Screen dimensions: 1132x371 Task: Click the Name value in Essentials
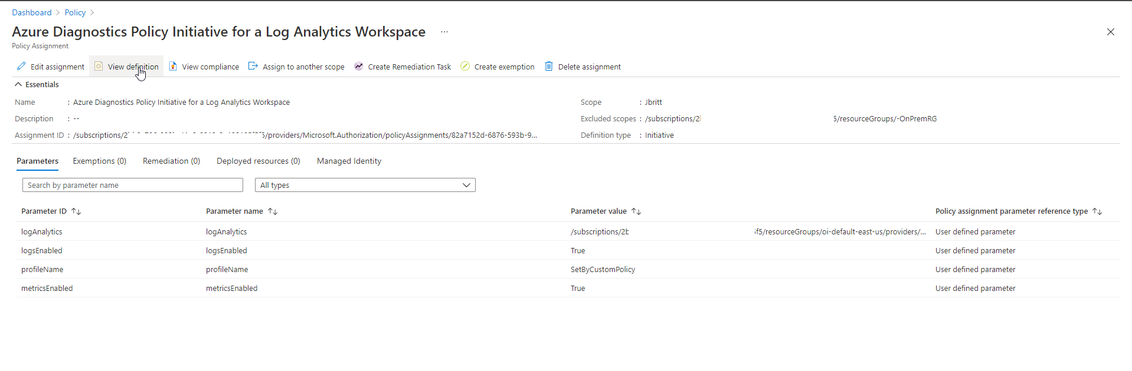[x=181, y=102]
